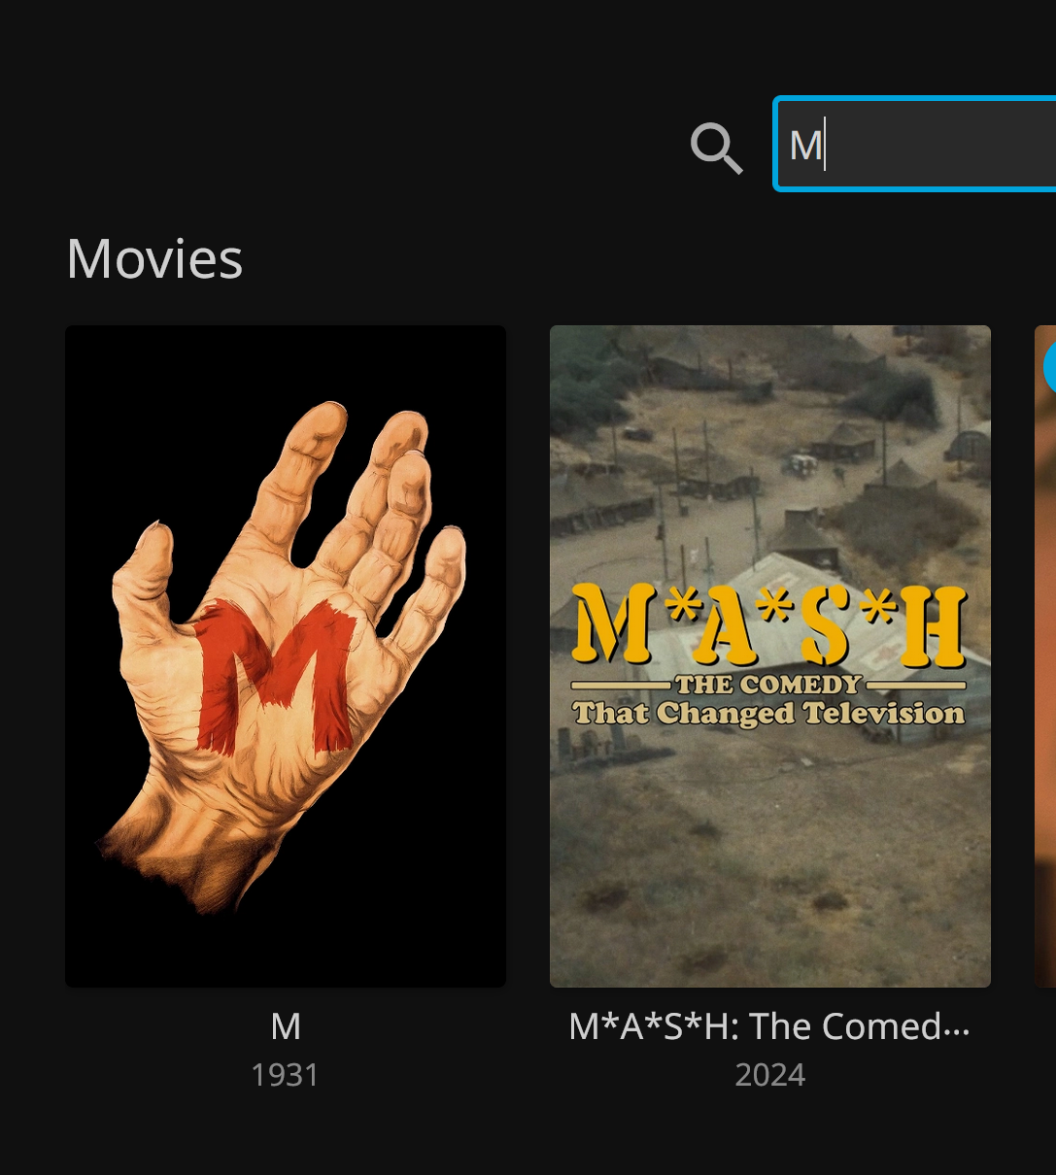Screen dimensions: 1056x1175
Task: Click the magnifying glass search icon
Action: pyautogui.click(x=717, y=149)
